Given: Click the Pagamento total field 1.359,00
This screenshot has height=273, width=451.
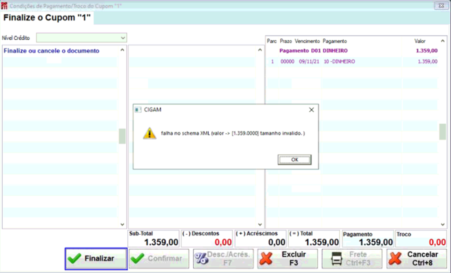Looking at the screenshot, I should pyautogui.click(x=376, y=242).
